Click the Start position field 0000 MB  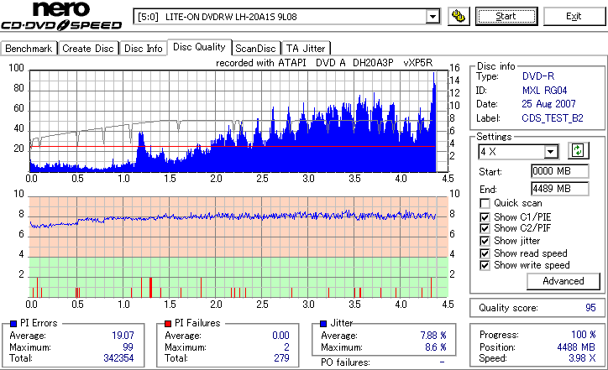coord(560,171)
